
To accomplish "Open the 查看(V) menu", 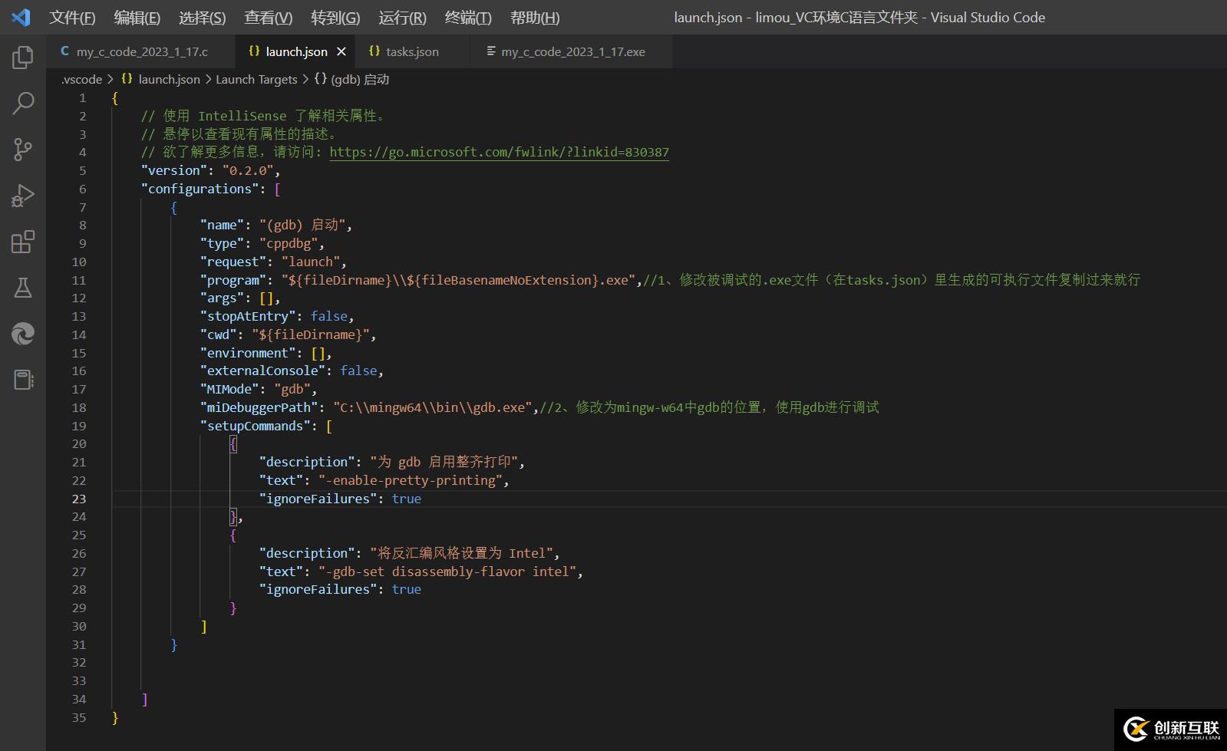I will point(268,18).
